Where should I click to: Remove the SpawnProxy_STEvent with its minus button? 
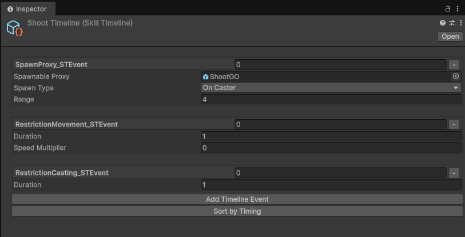click(x=454, y=64)
